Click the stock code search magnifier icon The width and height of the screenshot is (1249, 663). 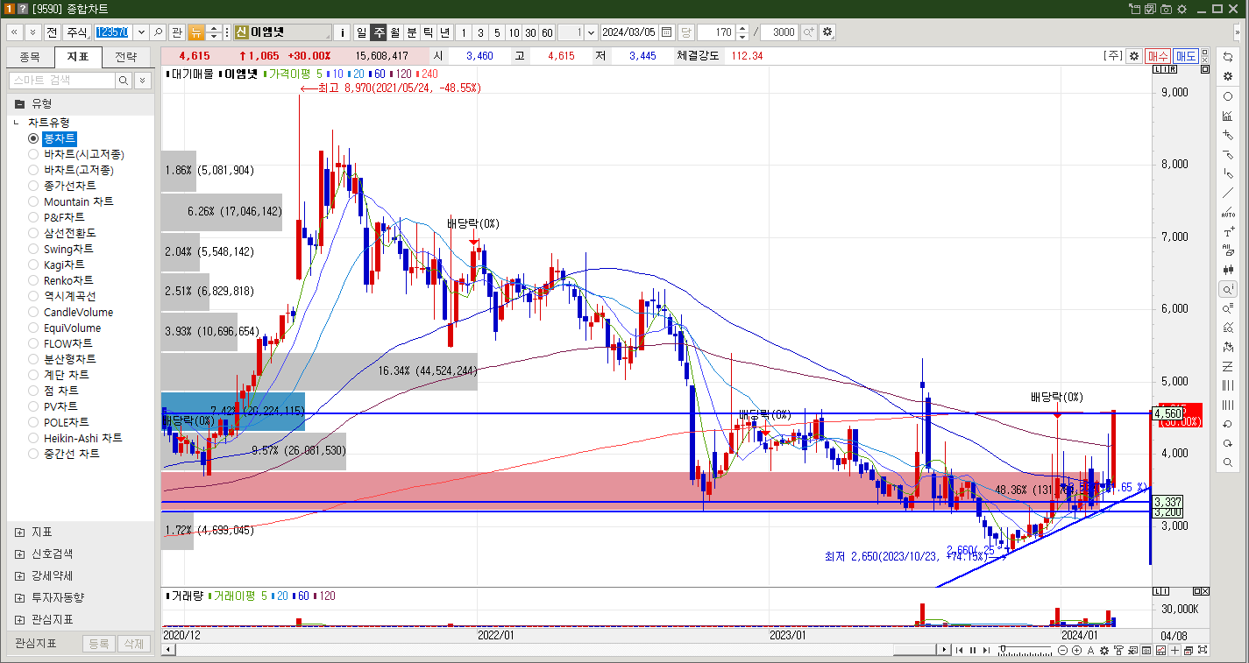coord(159,32)
